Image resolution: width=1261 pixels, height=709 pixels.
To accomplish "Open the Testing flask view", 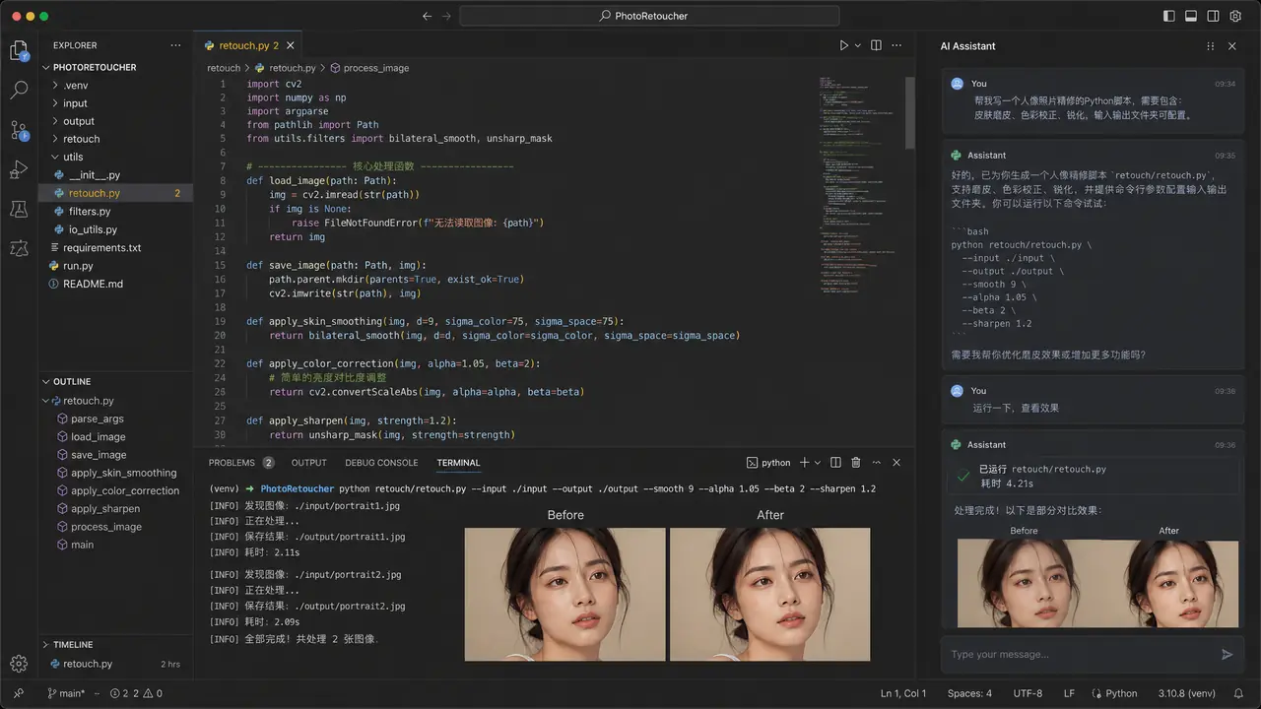I will tap(19, 209).
